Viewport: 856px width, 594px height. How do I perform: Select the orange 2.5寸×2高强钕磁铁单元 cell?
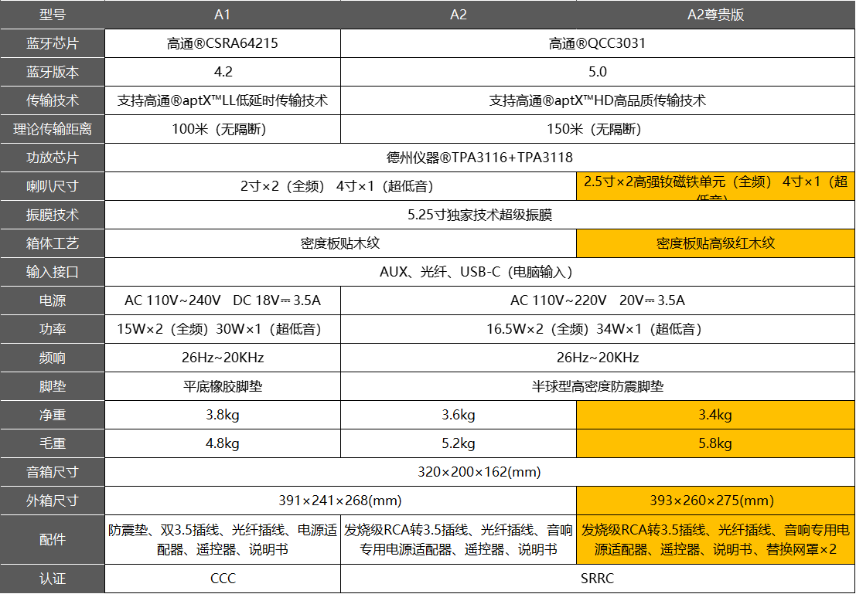click(716, 187)
